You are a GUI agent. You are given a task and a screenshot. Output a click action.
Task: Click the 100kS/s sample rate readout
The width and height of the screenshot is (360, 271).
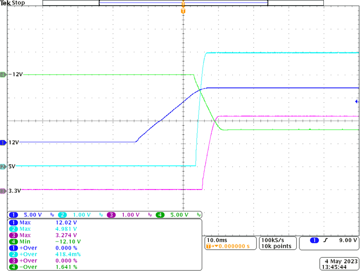point(276,239)
